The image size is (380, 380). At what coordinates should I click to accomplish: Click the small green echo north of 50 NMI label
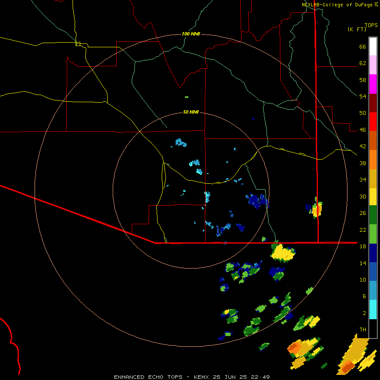tap(186, 97)
